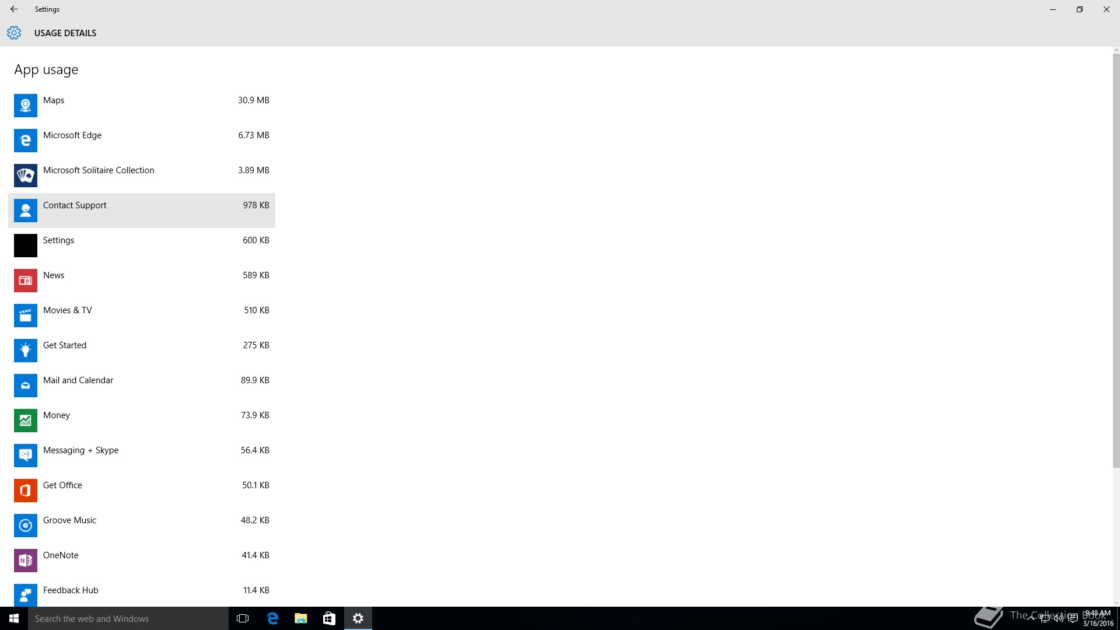Click the Microsoft Edge app icon
The width and height of the screenshot is (1120, 630).
point(26,141)
